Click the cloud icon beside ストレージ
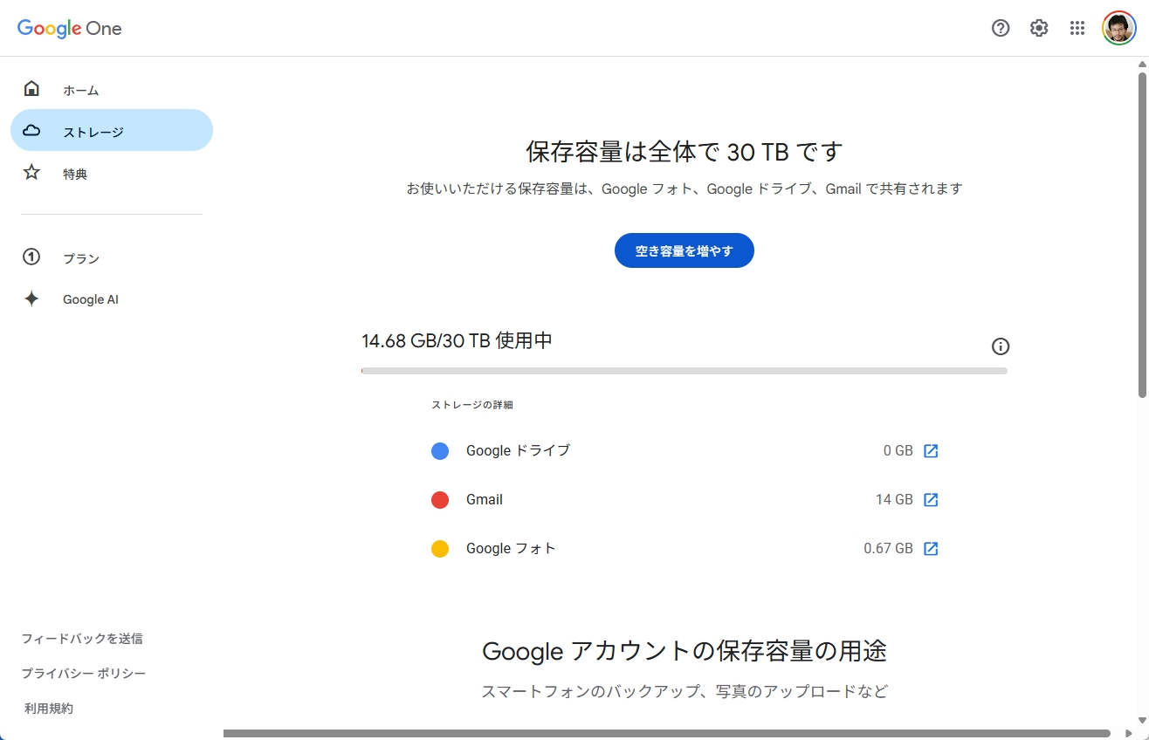 click(x=31, y=131)
